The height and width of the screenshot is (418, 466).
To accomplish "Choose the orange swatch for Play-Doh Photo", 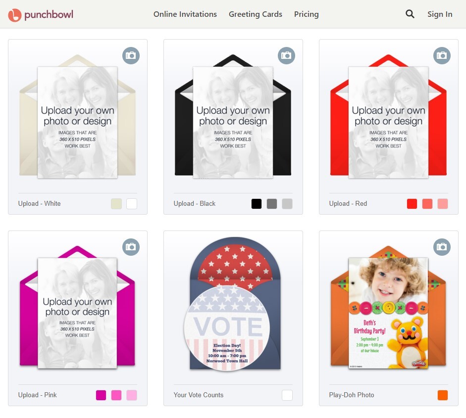I will click(443, 395).
